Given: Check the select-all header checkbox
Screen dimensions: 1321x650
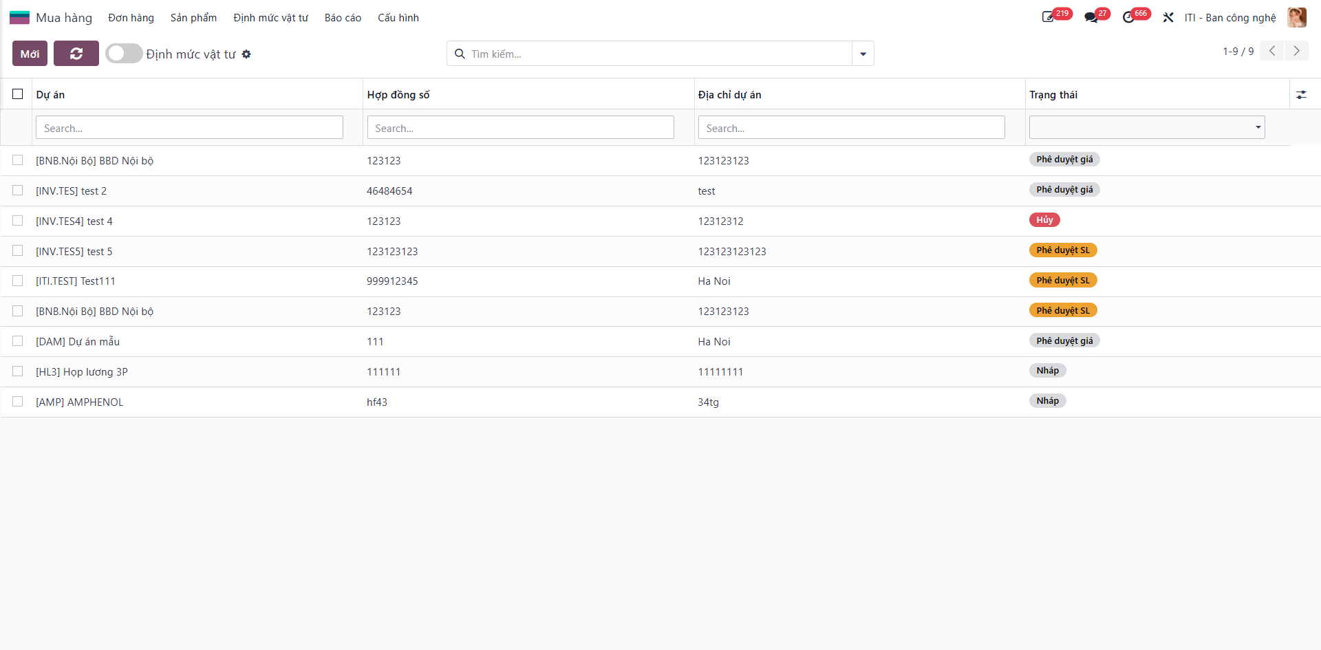Looking at the screenshot, I should tap(18, 94).
